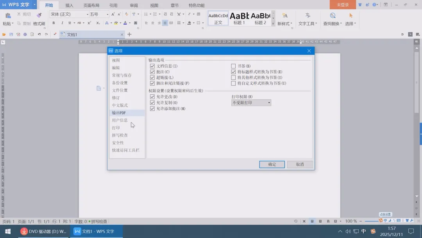
Task: Select 安全性 in options list
Action: coord(127,142)
